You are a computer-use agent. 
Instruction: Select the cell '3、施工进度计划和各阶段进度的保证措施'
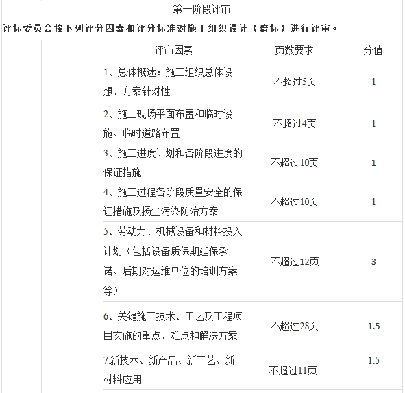tap(173, 163)
